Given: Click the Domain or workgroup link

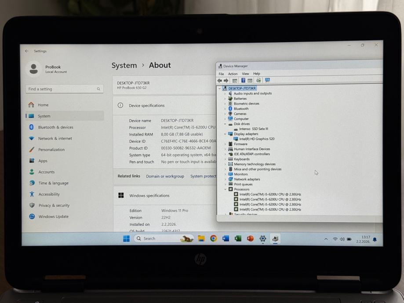Looking at the screenshot, I should tap(165, 177).
